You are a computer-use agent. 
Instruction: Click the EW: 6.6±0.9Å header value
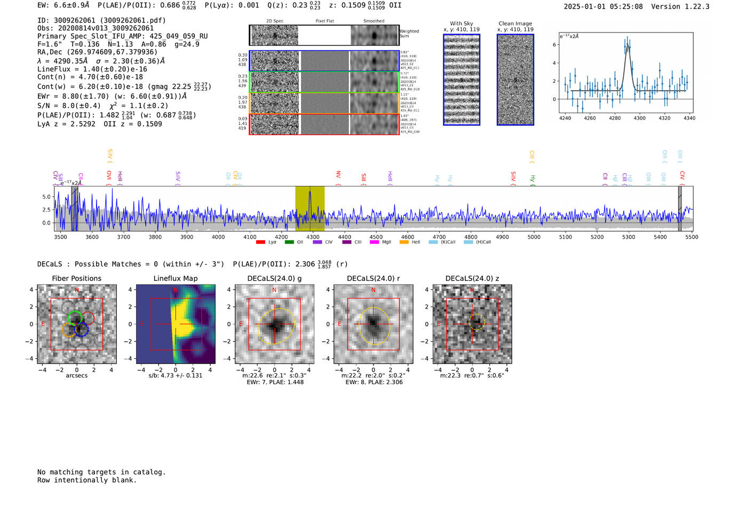pos(63,5)
